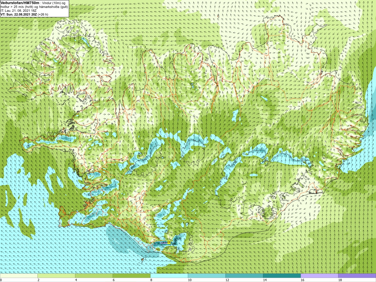
Task: Click the legend scale label "16"
Action: (x=302, y=280)
